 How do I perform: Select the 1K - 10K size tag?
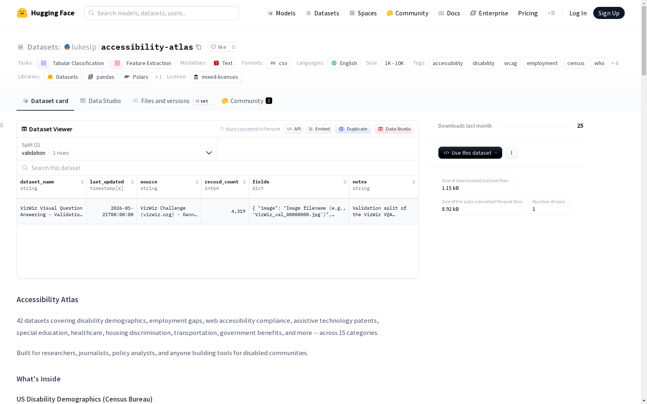tap(394, 63)
